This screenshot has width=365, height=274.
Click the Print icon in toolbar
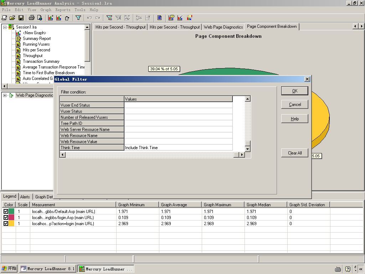[32, 17]
